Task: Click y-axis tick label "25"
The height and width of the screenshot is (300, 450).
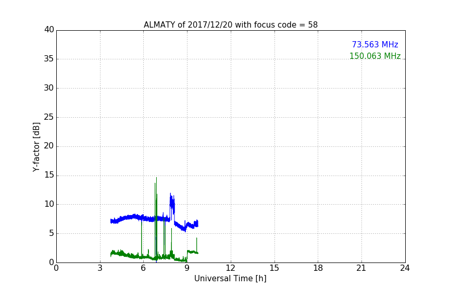Action: (49, 117)
